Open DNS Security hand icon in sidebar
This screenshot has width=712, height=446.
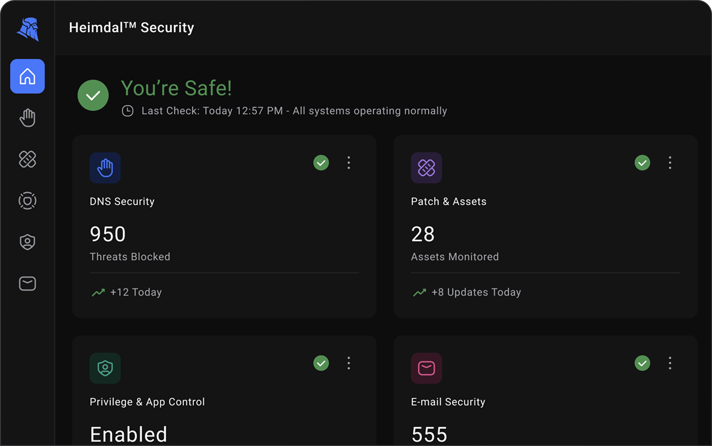coord(27,118)
